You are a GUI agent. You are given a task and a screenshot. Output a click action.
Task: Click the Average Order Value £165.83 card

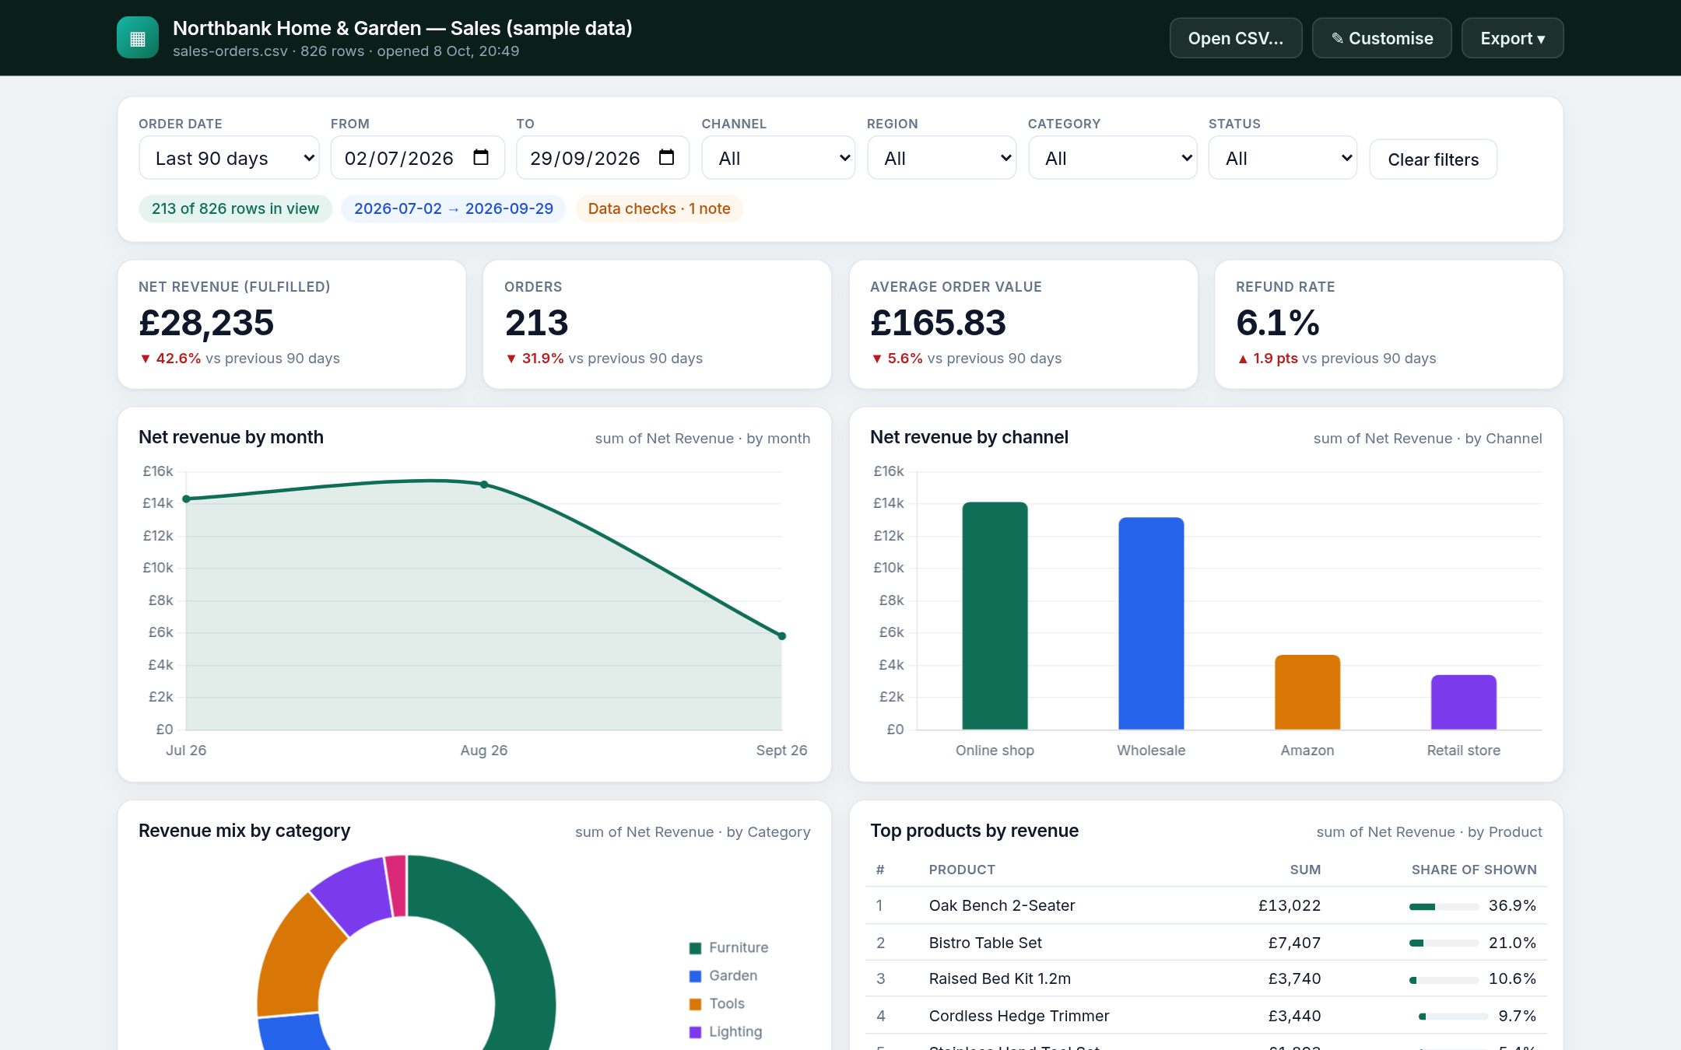[1023, 324]
